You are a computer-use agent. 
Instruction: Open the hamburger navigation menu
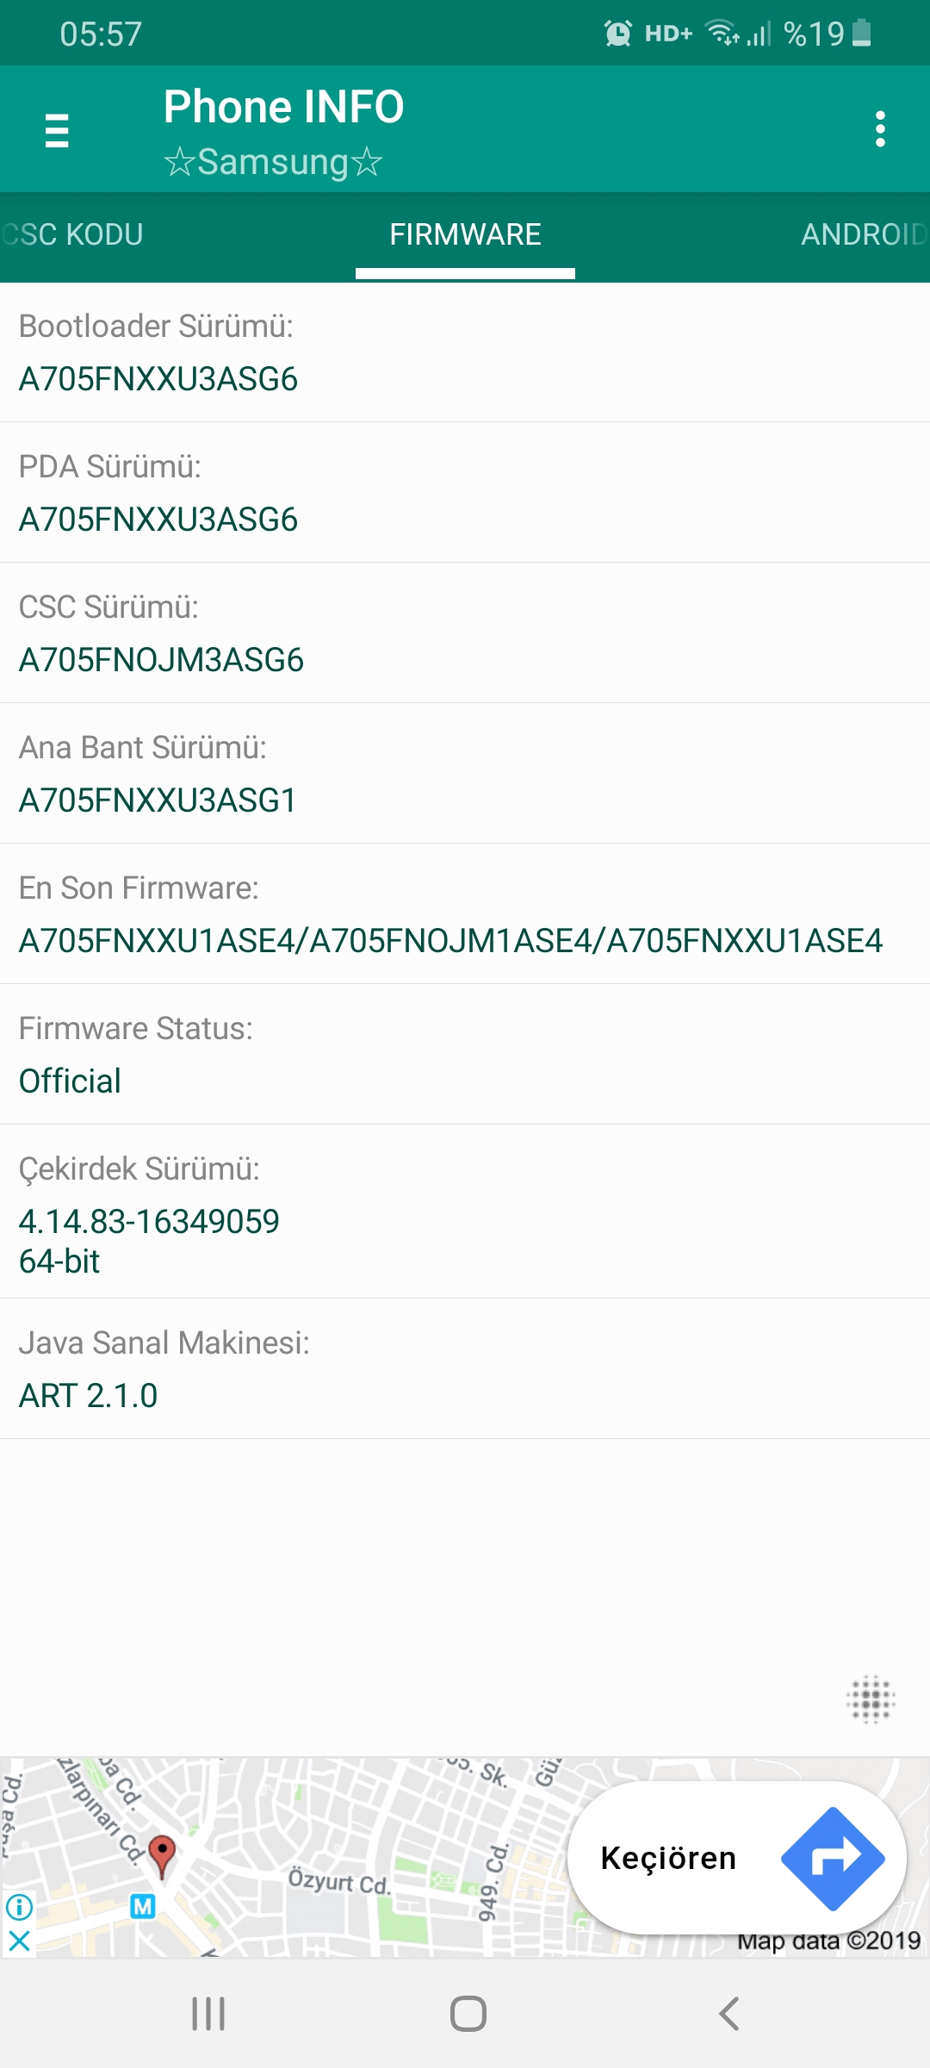coord(57,130)
